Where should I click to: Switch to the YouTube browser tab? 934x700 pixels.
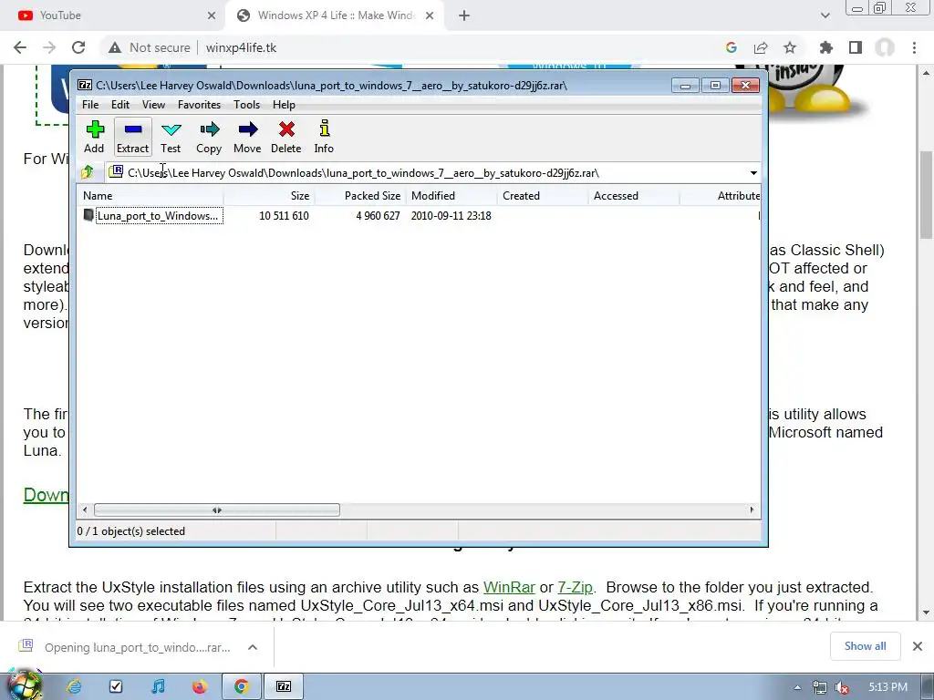[x=113, y=15]
